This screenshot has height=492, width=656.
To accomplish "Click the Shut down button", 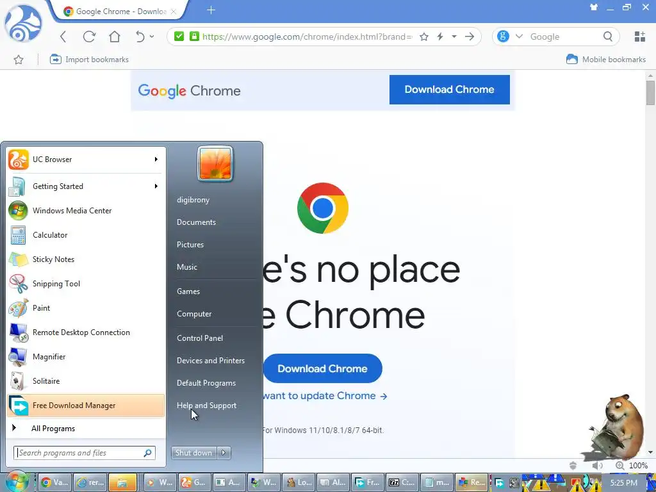I will click(x=195, y=453).
